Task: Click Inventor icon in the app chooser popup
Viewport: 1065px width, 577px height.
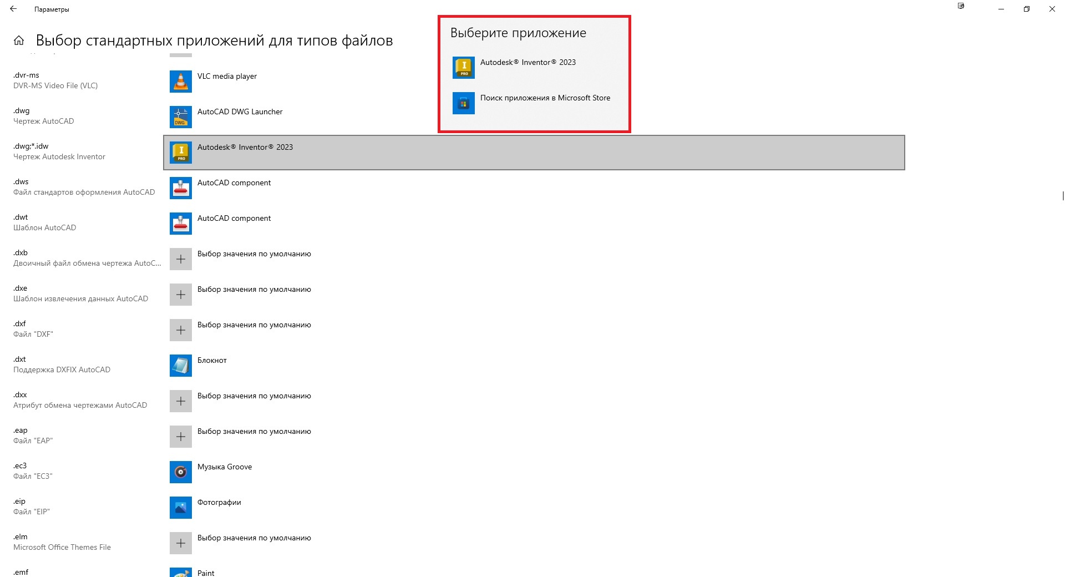Action: pyautogui.click(x=464, y=68)
